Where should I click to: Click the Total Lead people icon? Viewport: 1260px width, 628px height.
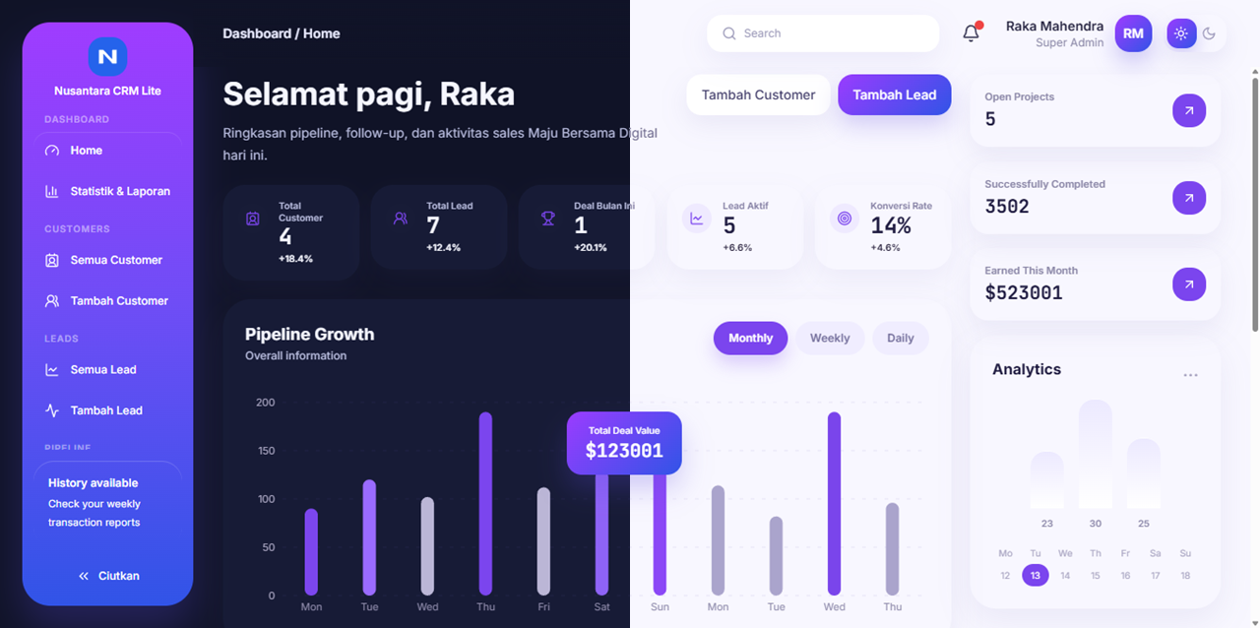click(401, 219)
